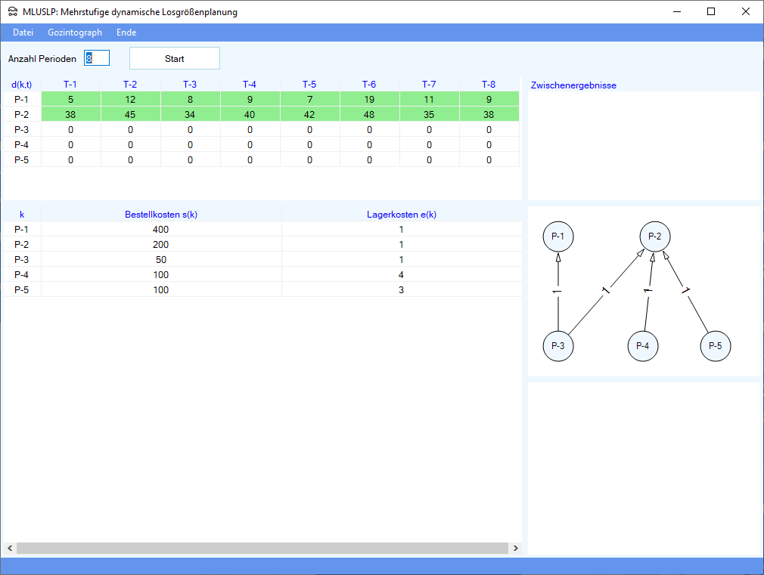
Task: Open the Datei menu
Action: click(23, 32)
